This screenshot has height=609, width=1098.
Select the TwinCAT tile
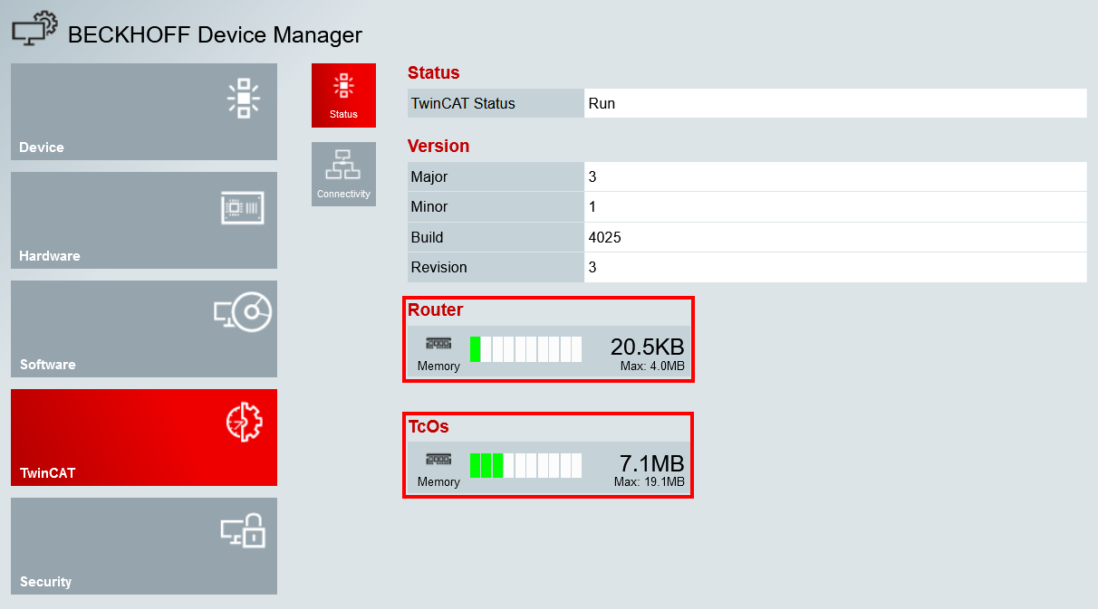[144, 437]
